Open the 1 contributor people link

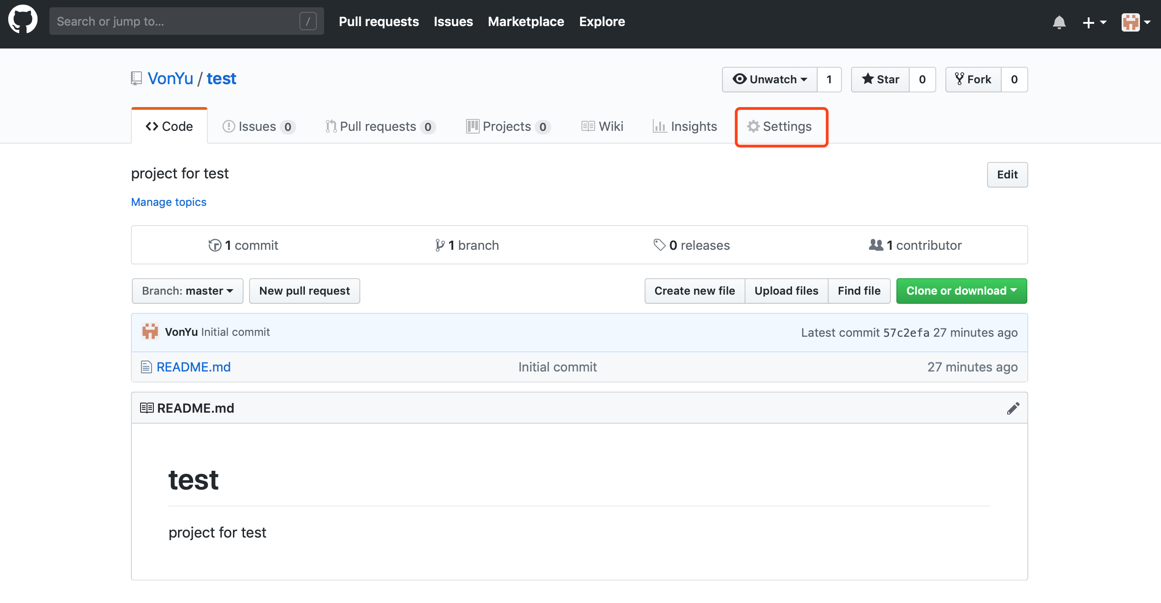click(915, 245)
